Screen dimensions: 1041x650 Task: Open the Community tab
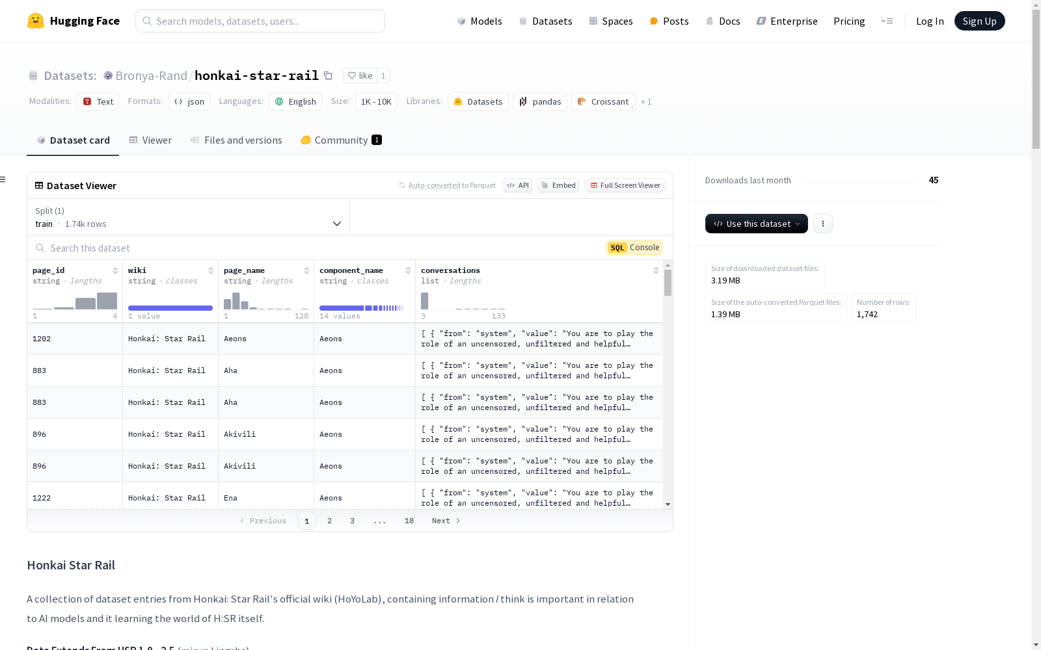pos(341,140)
